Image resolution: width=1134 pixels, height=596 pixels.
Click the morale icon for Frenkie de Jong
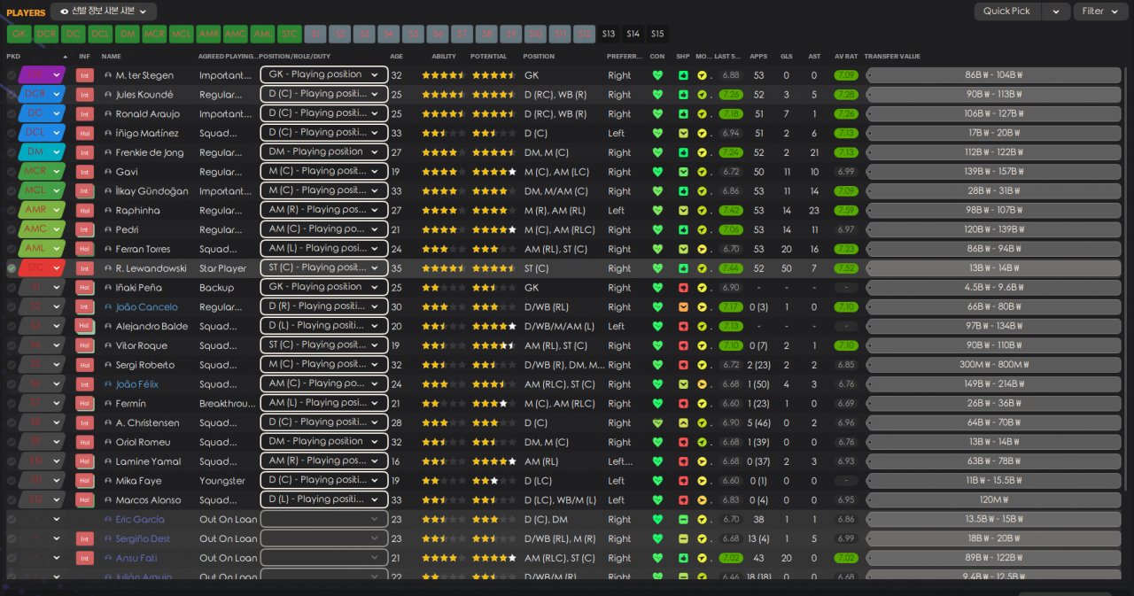tap(702, 152)
